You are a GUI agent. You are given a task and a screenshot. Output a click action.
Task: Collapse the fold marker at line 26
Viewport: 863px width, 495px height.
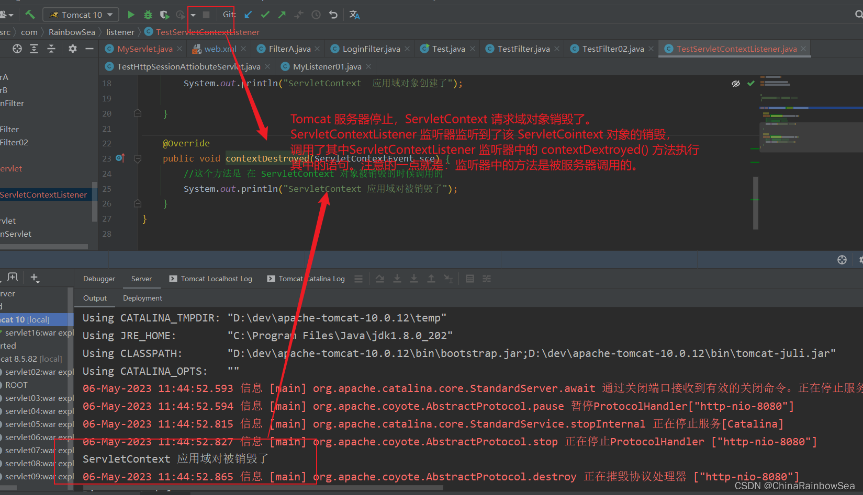(x=138, y=203)
